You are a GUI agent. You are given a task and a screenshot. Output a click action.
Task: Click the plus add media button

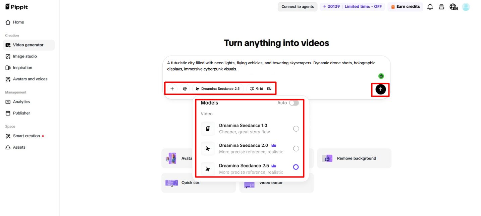[x=172, y=89]
